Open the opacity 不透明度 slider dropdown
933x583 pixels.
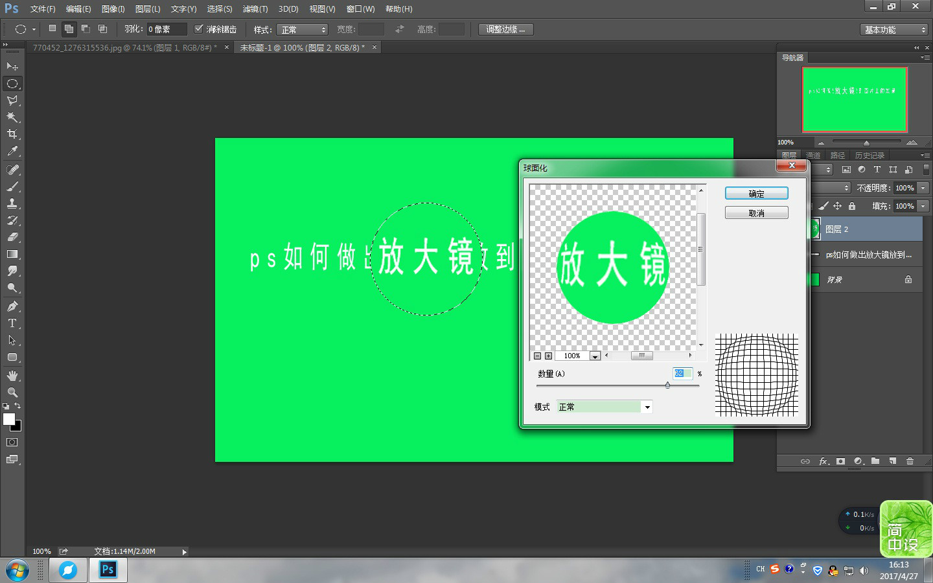(923, 188)
